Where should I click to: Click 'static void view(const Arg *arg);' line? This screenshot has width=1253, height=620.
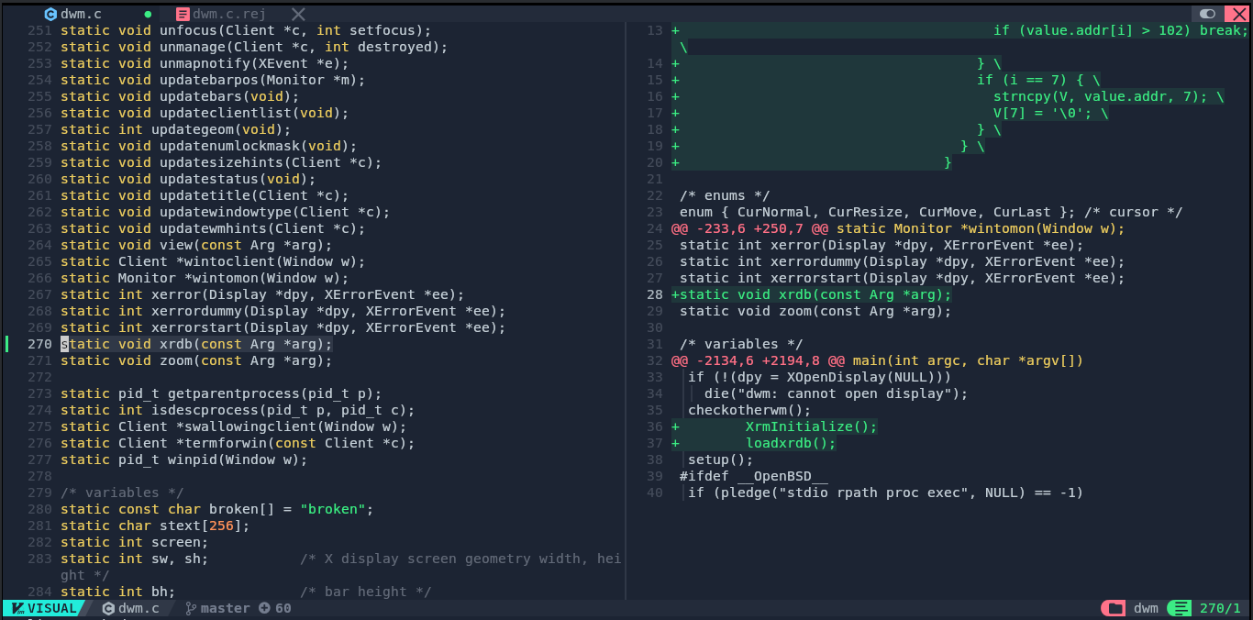(196, 245)
